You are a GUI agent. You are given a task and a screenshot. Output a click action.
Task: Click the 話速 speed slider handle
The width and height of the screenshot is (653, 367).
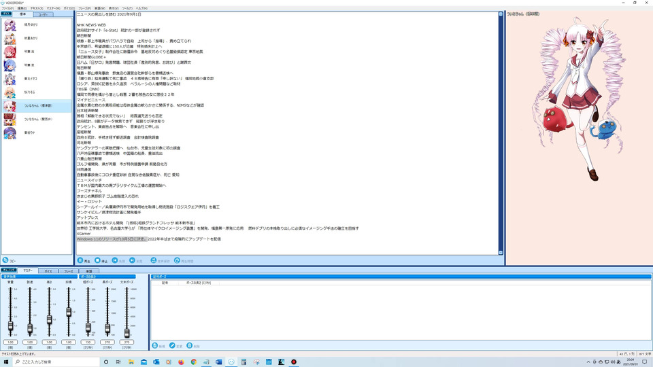[x=30, y=329]
